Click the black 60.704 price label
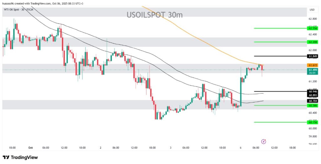 [x=313, y=101]
